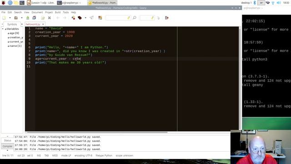
Task: Show more message tabs with down arrow
Action: (7, 150)
